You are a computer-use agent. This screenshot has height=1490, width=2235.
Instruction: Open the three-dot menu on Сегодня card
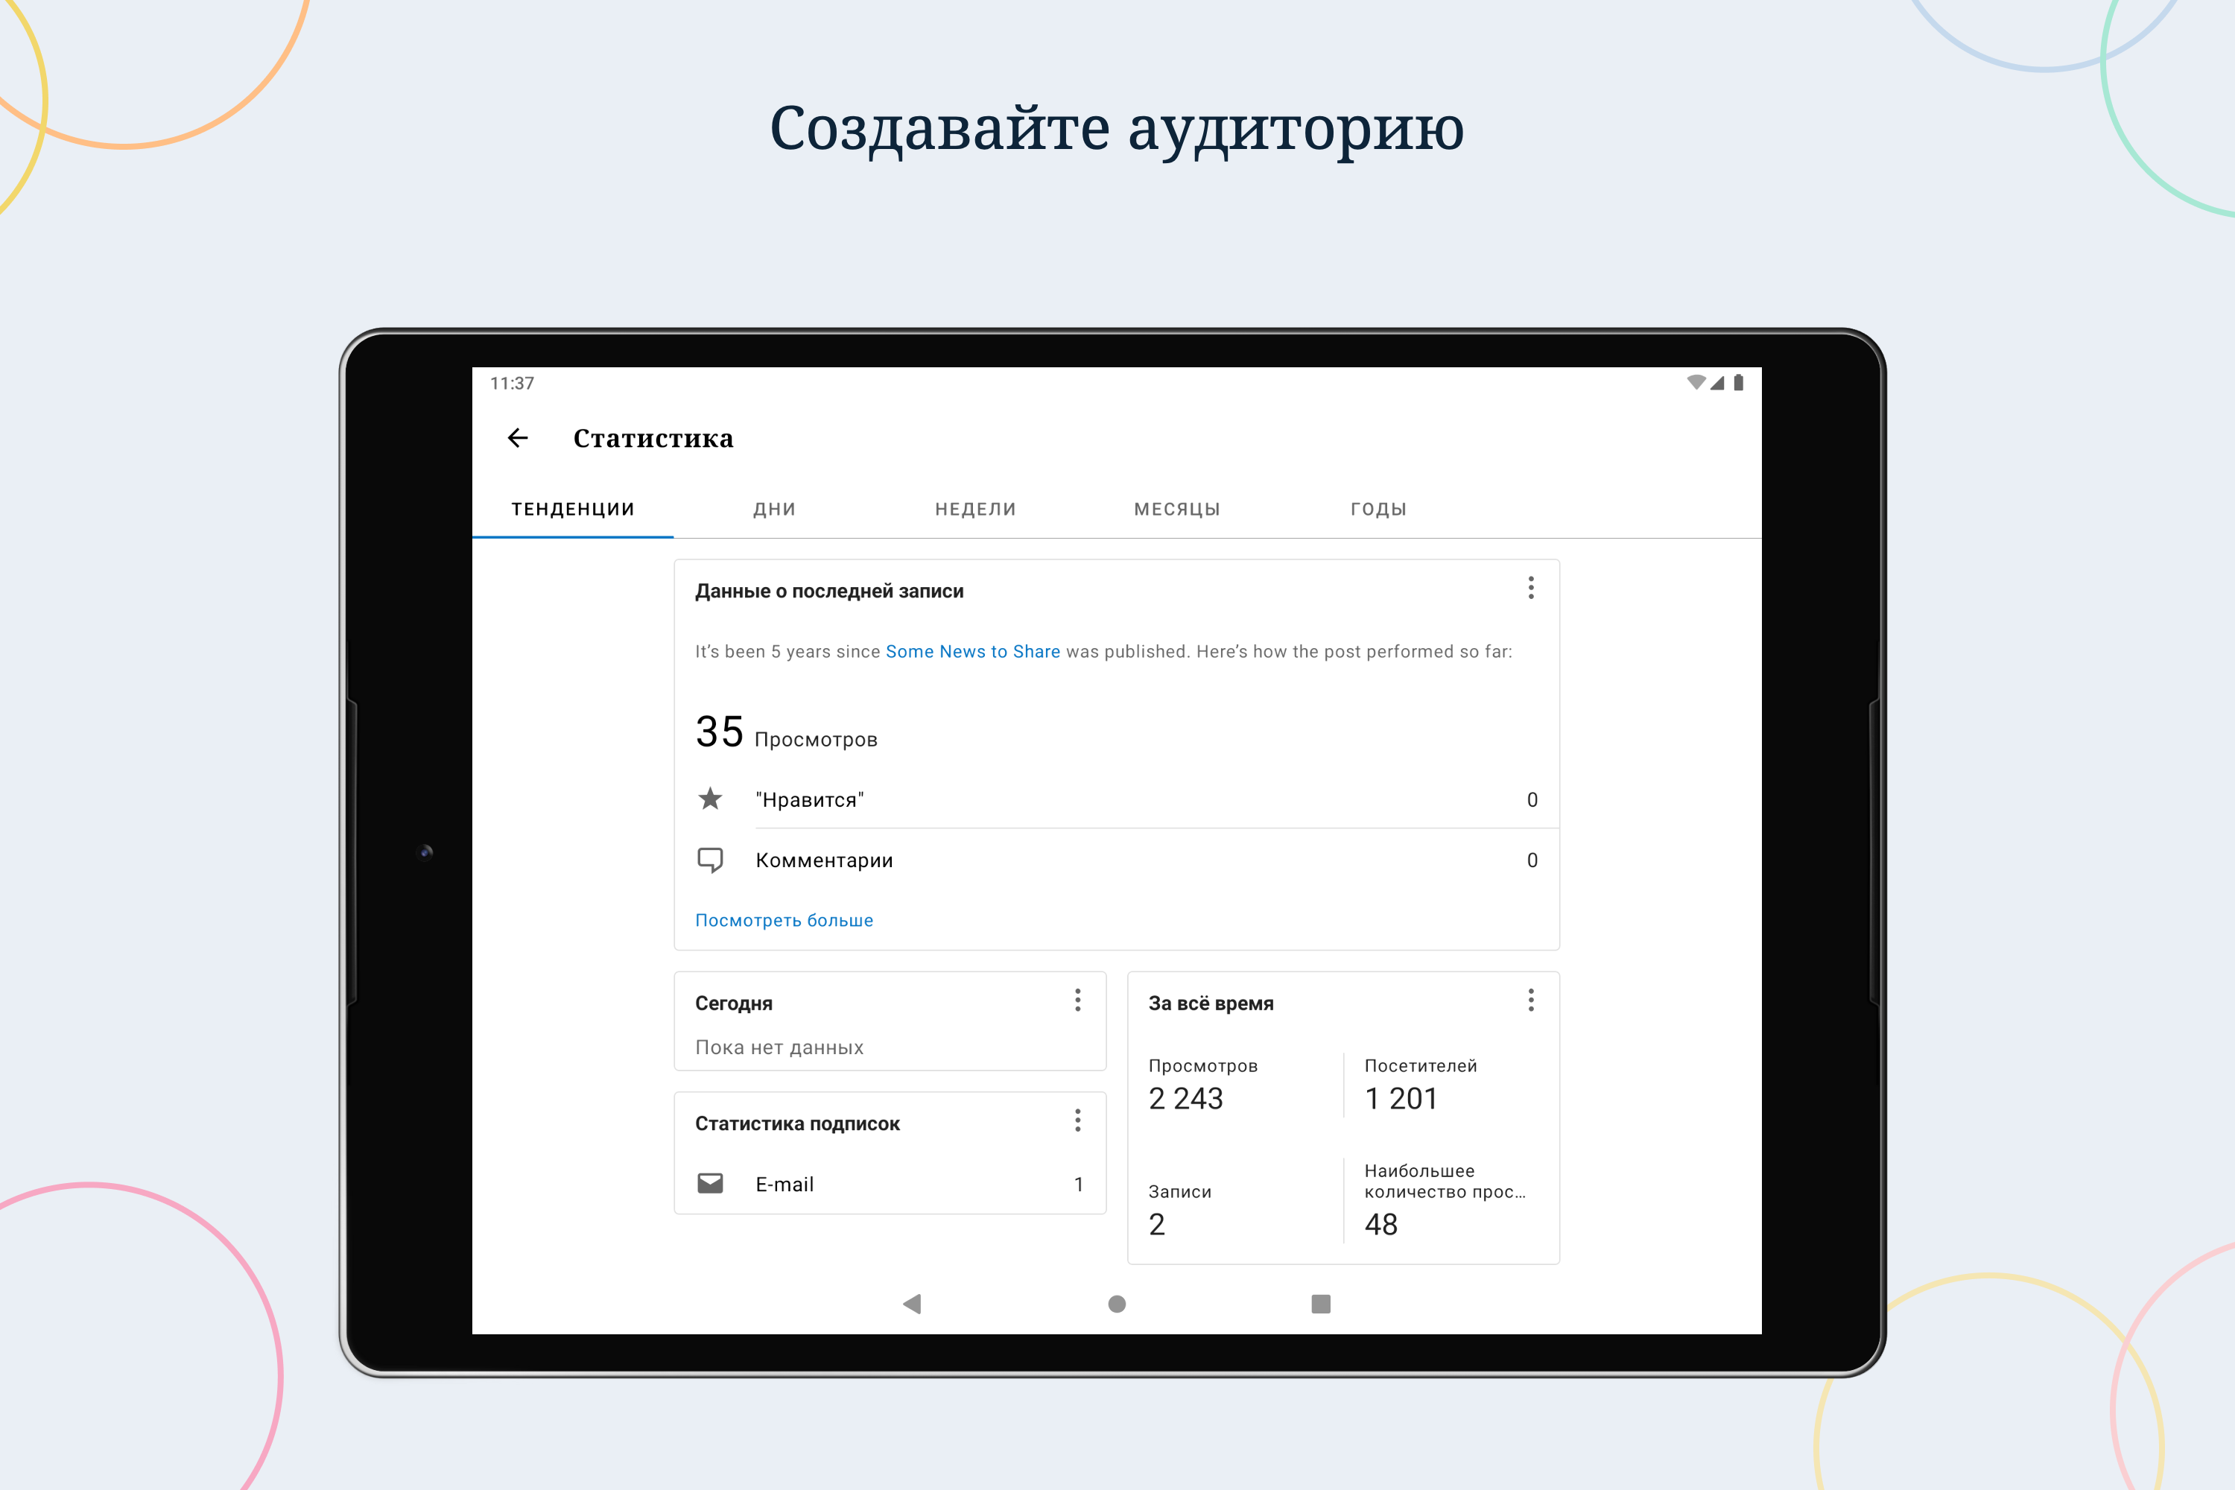1077,1000
